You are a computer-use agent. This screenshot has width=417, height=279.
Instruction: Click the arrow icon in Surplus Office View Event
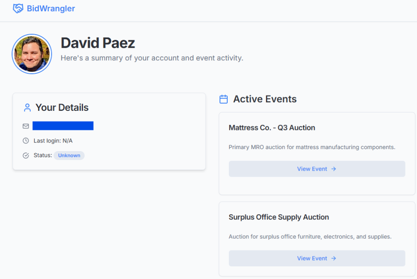(334, 258)
